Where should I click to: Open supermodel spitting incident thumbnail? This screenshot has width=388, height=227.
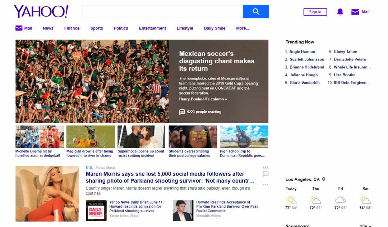tap(142, 137)
